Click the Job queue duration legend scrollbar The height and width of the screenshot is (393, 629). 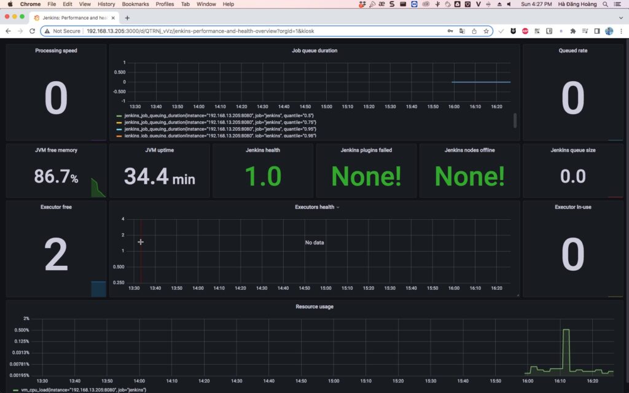pos(515,120)
